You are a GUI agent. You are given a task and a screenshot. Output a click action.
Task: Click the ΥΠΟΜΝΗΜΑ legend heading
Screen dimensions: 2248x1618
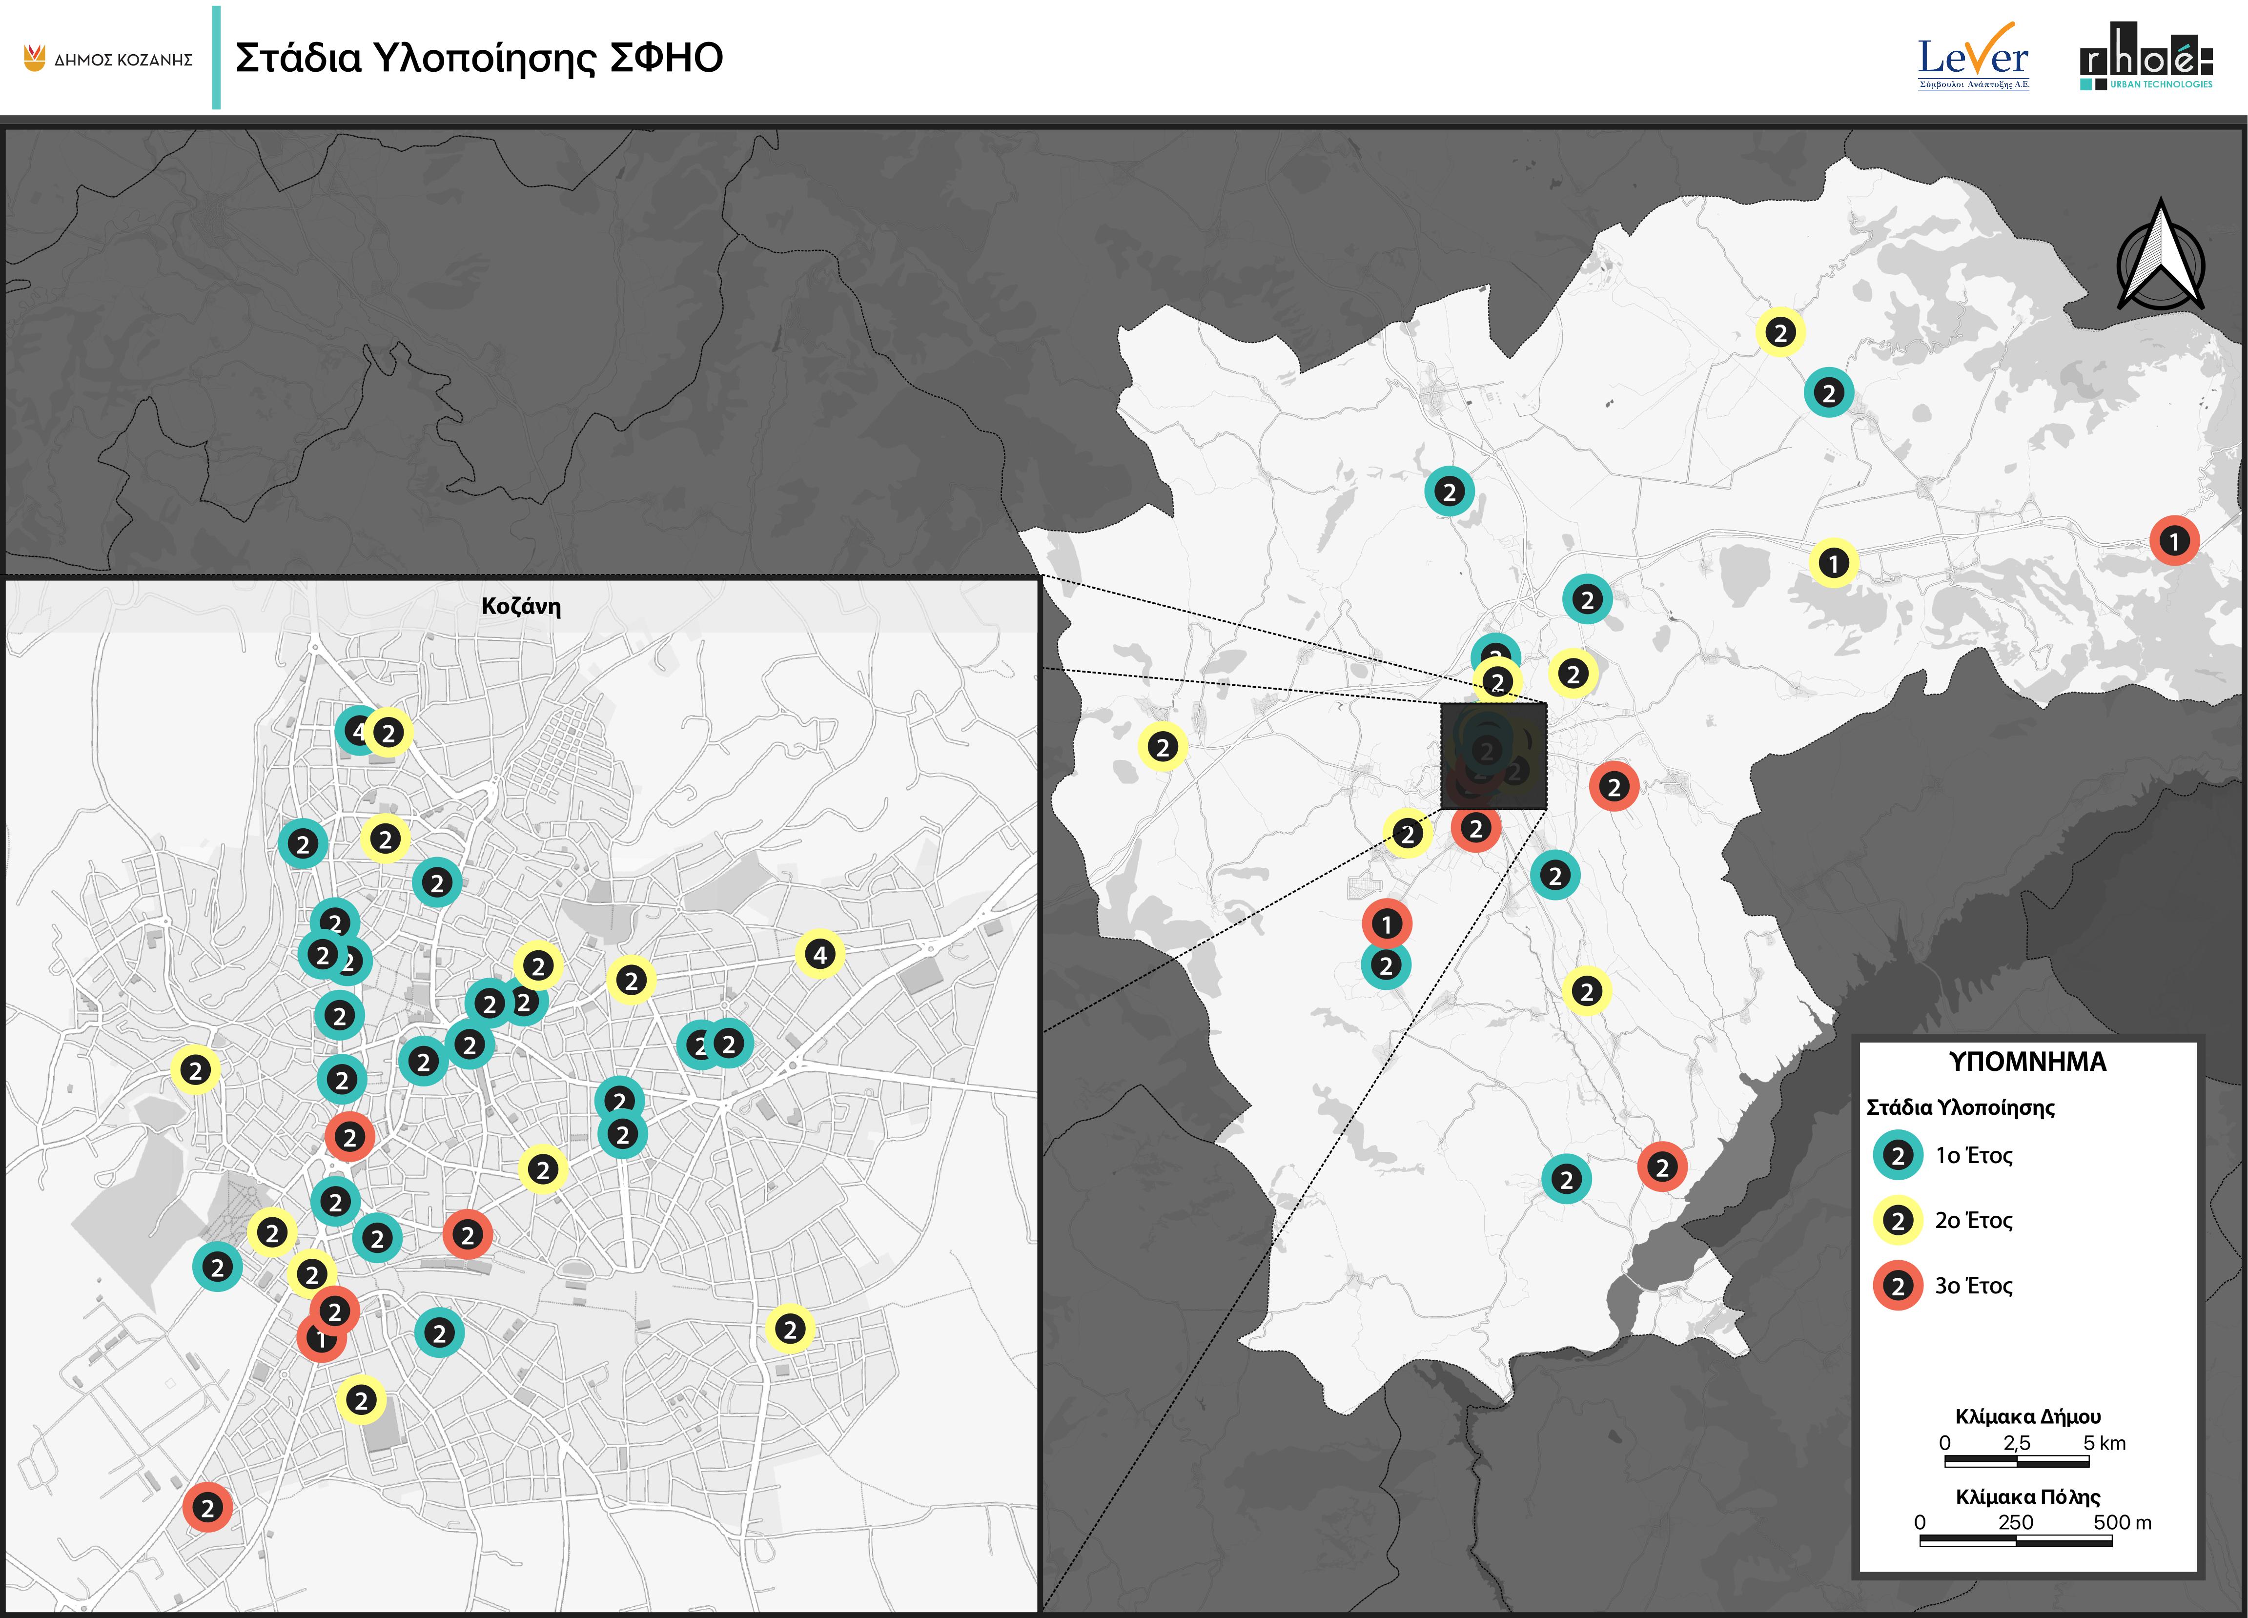coord(2027,1062)
